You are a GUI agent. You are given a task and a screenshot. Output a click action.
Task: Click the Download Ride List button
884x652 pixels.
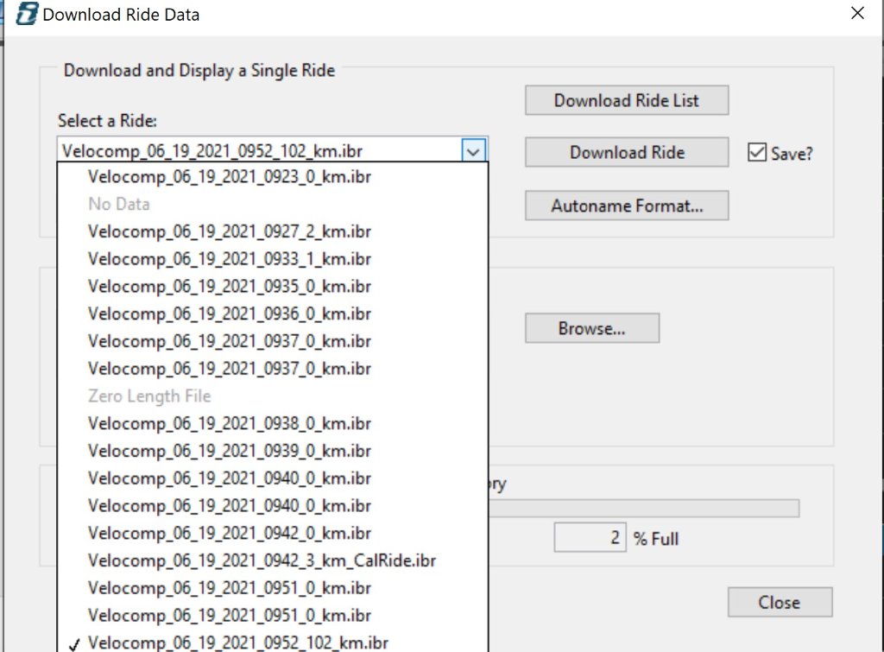point(627,100)
